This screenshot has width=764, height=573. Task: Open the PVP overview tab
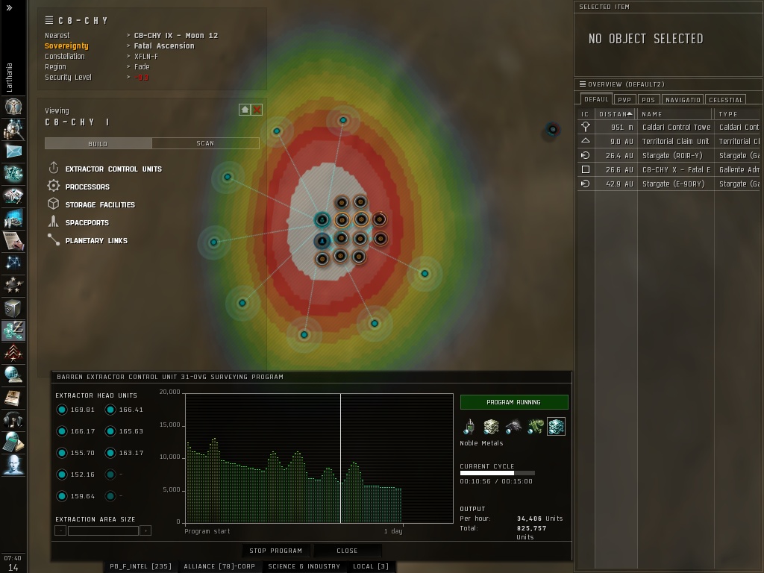[624, 99]
